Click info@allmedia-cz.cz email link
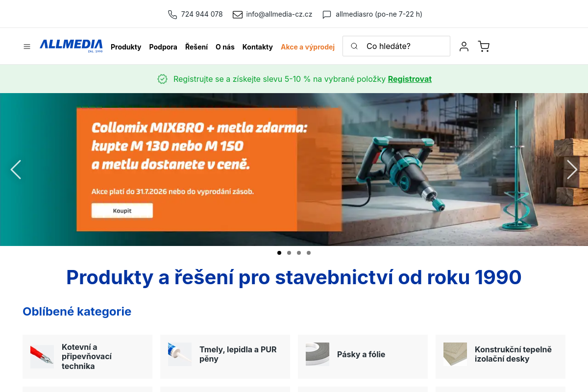This screenshot has height=392, width=588. click(x=279, y=14)
